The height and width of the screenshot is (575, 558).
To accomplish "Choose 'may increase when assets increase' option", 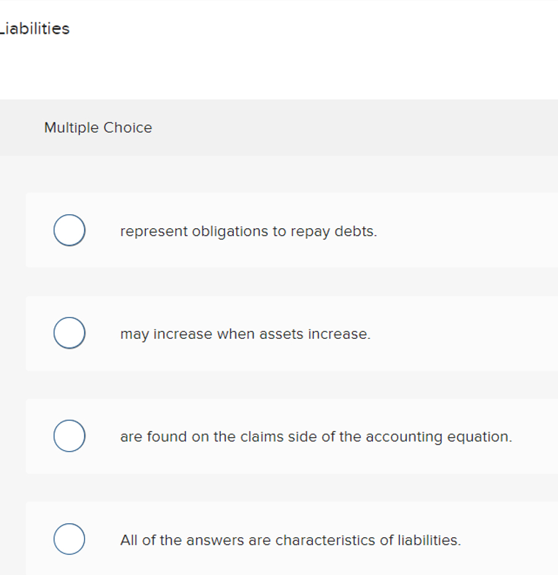I will (69, 333).
